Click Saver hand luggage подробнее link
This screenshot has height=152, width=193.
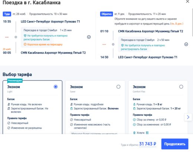pos(97,104)
